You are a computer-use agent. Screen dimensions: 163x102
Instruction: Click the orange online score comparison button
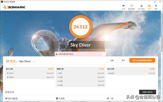[x=142, y=60]
